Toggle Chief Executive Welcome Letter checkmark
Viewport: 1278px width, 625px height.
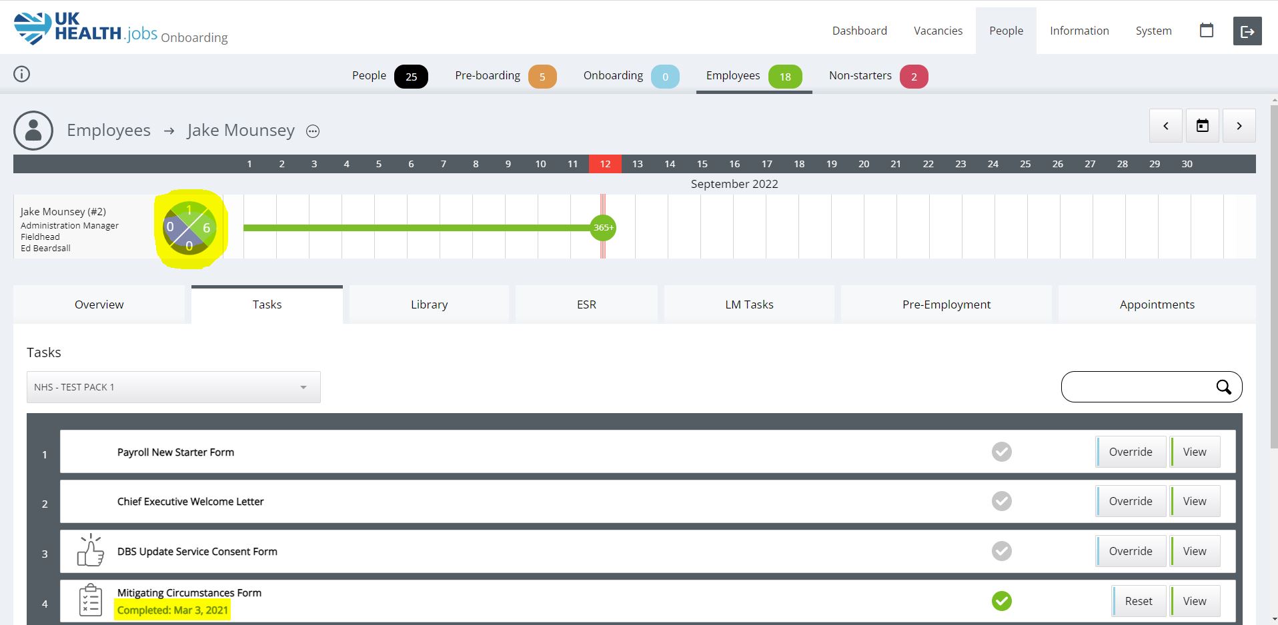(1001, 501)
